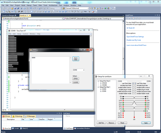Open the Setup menu in Tera Term
Screen dimensions: 161x133
[x=19, y=34]
